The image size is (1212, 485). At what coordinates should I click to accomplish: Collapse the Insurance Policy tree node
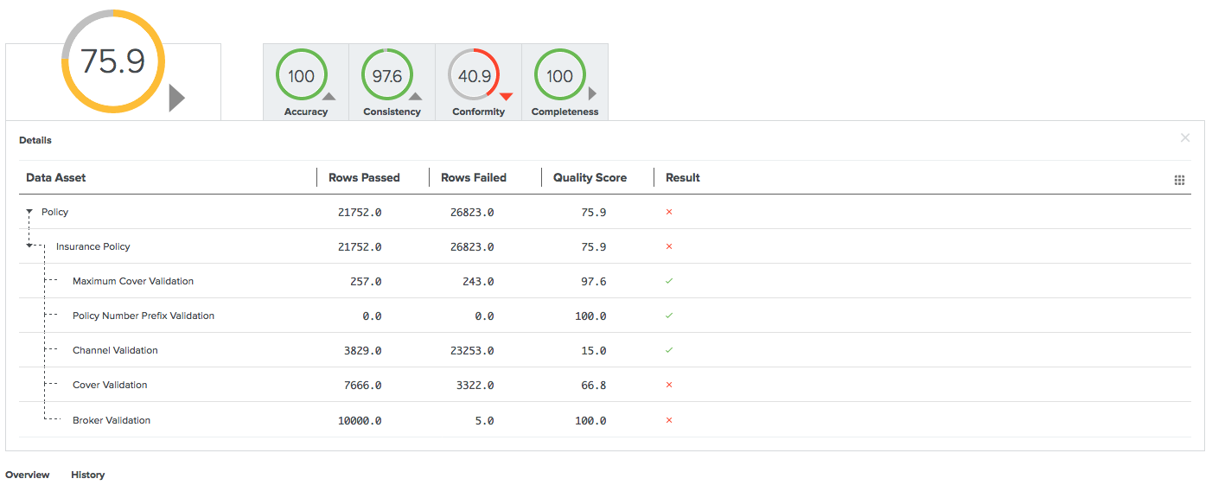pyautogui.click(x=29, y=246)
